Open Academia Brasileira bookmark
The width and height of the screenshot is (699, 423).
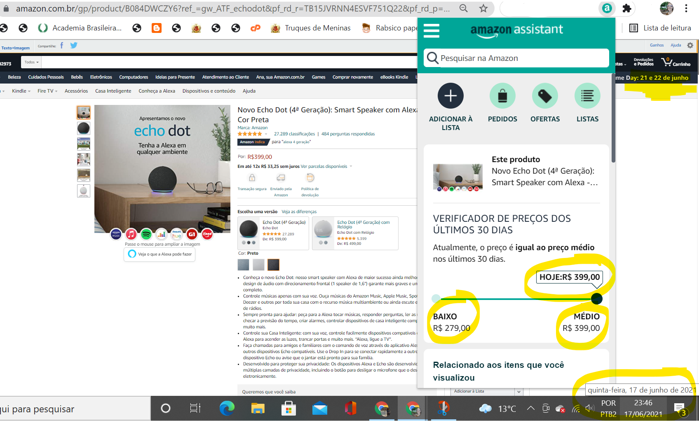[x=80, y=28]
